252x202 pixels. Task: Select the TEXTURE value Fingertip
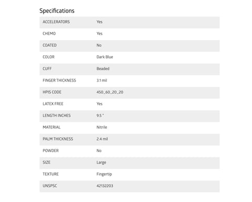click(x=104, y=174)
